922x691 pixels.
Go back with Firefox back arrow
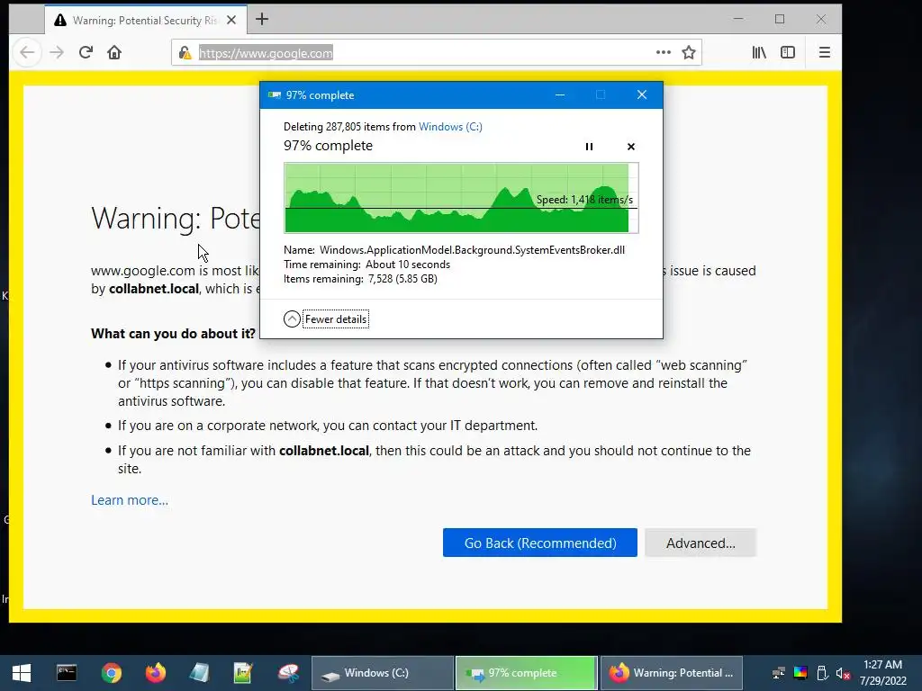(x=27, y=52)
